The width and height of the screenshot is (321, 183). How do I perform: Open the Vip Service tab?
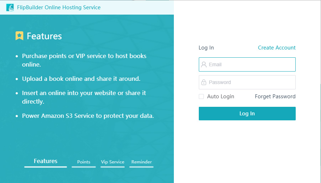(x=113, y=162)
